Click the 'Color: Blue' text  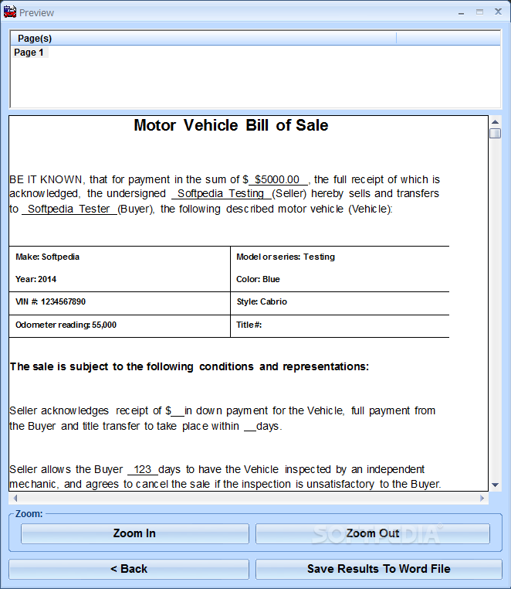point(258,279)
